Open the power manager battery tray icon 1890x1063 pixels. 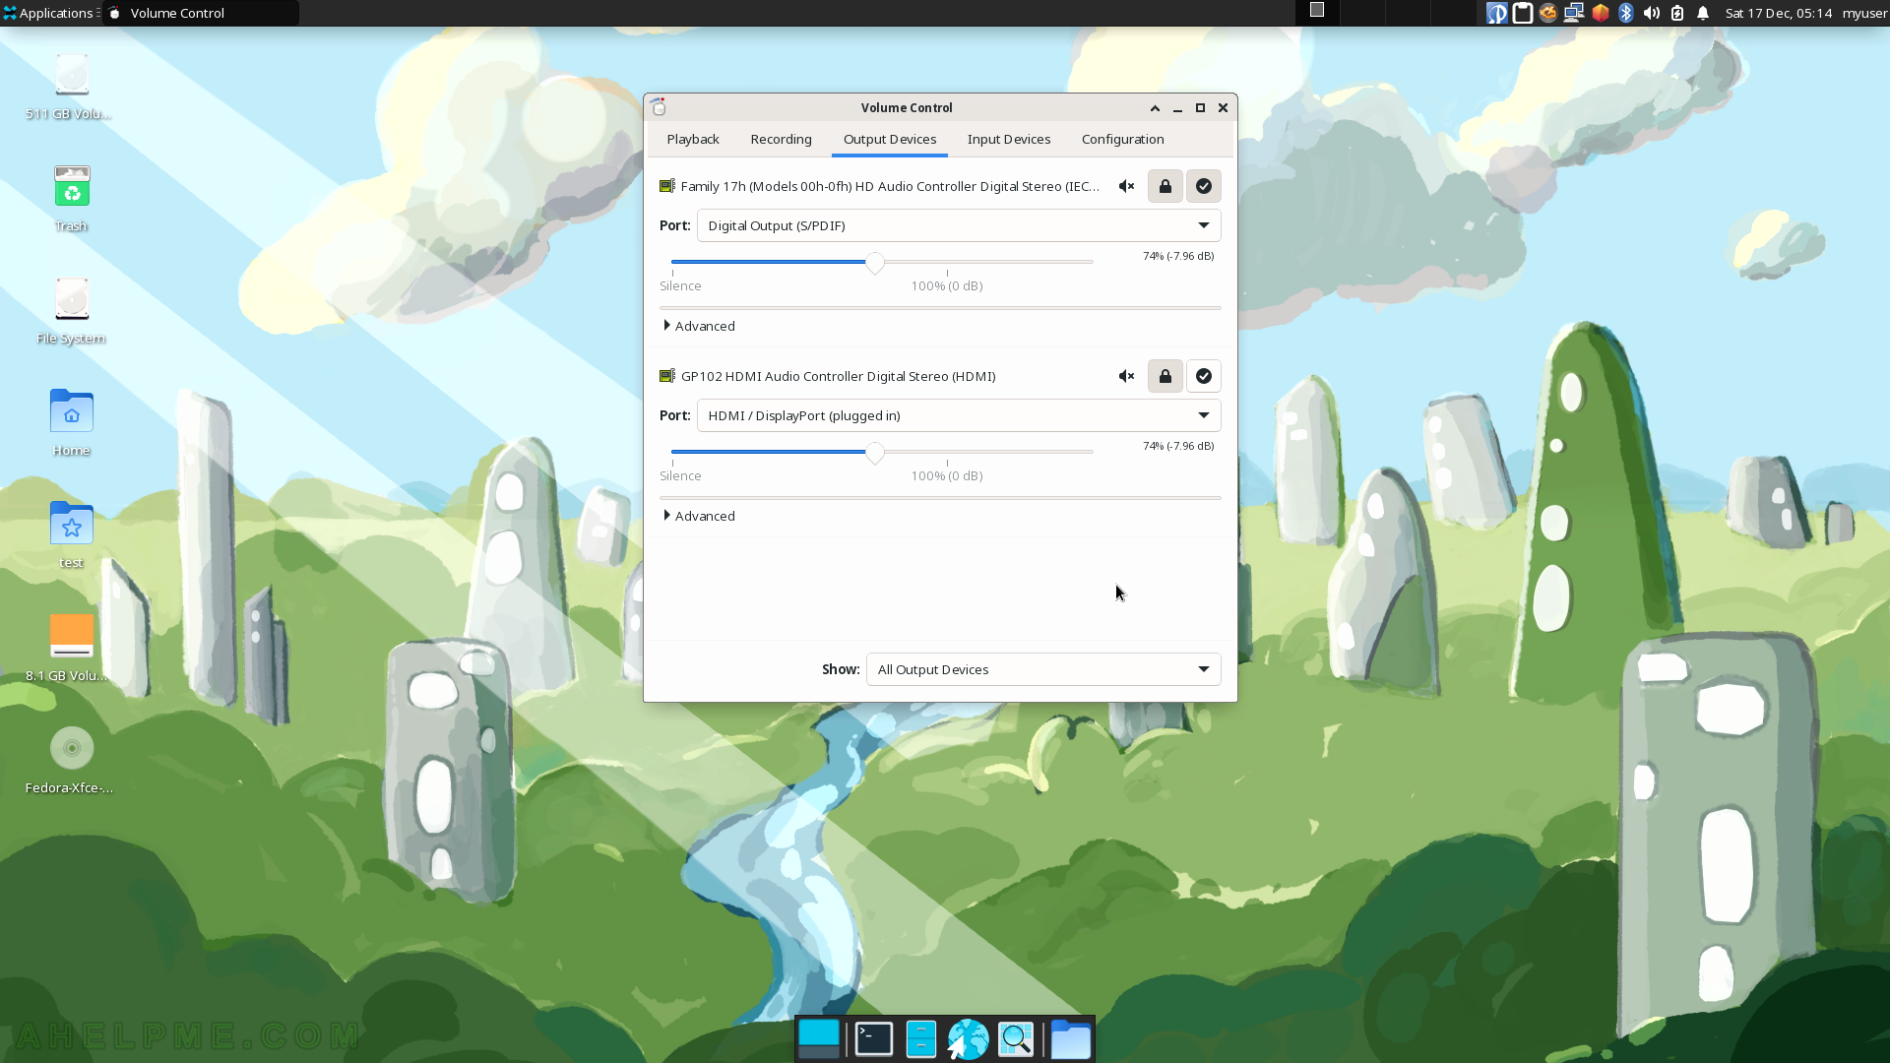click(x=1677, y=13)
